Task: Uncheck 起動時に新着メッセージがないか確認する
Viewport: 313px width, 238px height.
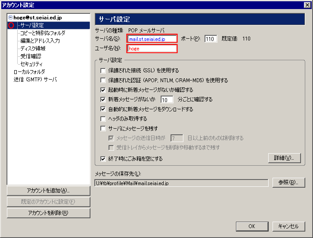Action: [103, 90]
